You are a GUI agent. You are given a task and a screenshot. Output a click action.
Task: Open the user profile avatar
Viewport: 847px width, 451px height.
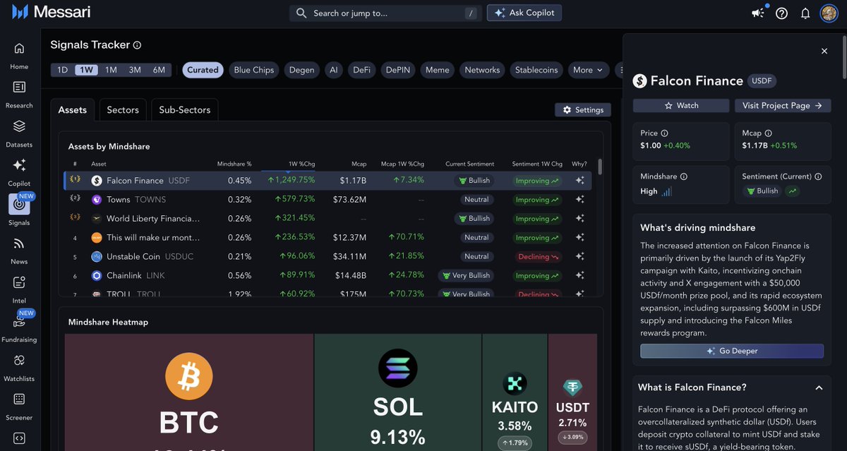tap(828, 13)
